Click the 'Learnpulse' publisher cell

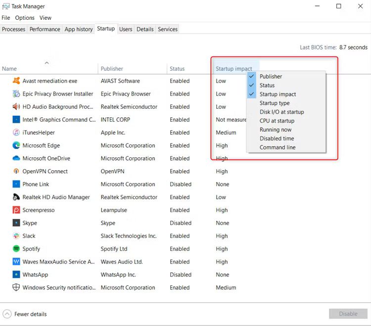pyautogui.click(x=114, y=210)
